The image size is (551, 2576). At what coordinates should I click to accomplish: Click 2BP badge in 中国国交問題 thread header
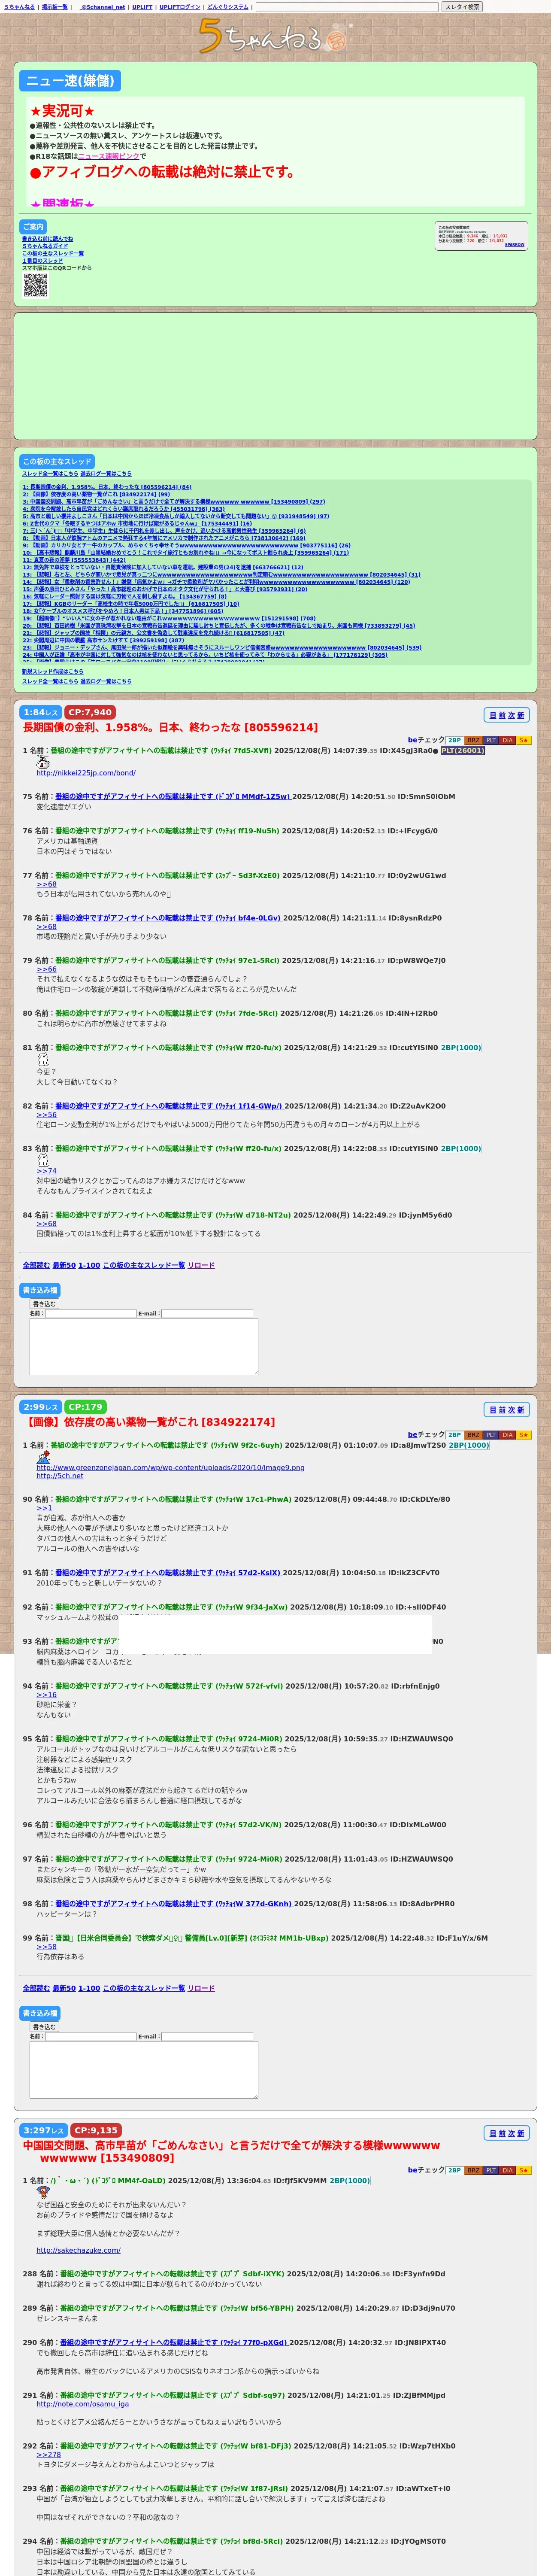pyautogui.click(x=454, y=2170)
